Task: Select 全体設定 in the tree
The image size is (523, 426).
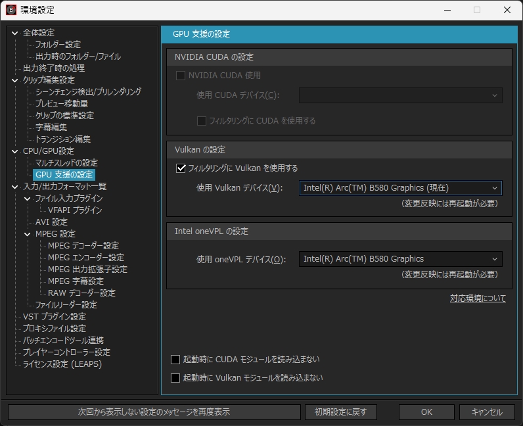Action: point(39,33)
